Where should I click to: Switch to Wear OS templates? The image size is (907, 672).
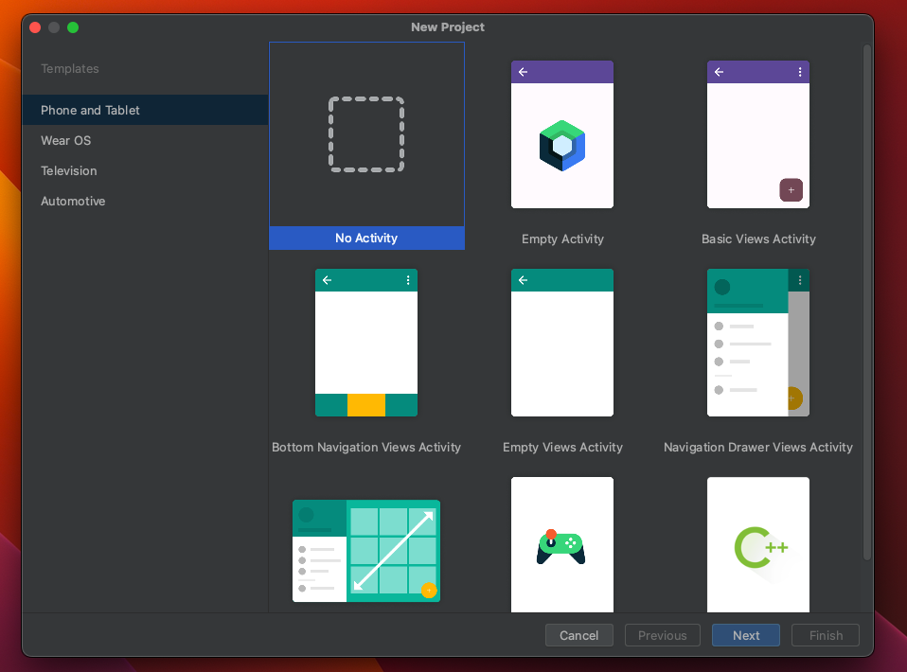65,140
